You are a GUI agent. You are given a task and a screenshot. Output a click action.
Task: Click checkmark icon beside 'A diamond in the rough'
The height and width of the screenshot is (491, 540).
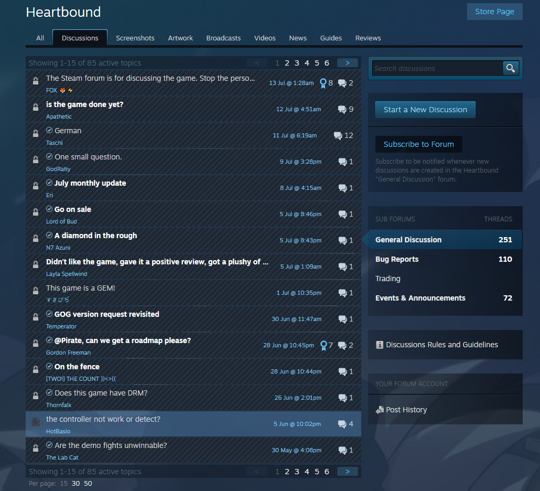coord(49,235)
